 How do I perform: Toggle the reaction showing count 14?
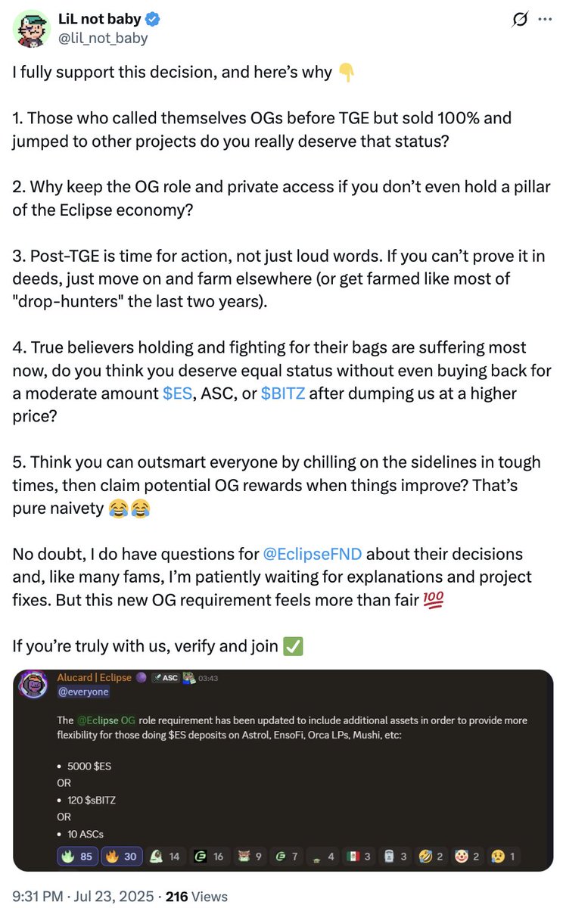point(165,857)
